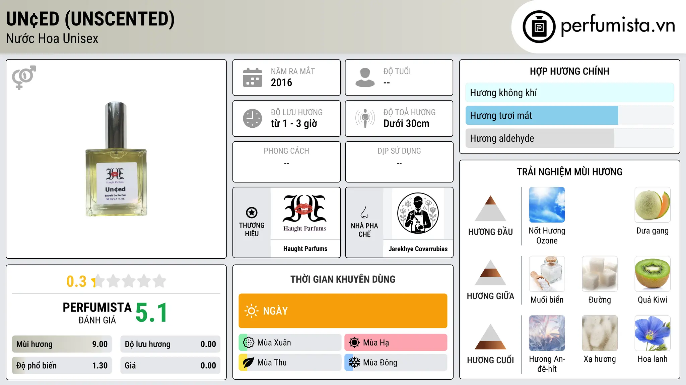This screenshot has height=385, width=686.
Task: Click the Độ phổ biến 1.30 score bar
Action: point(62,366)
